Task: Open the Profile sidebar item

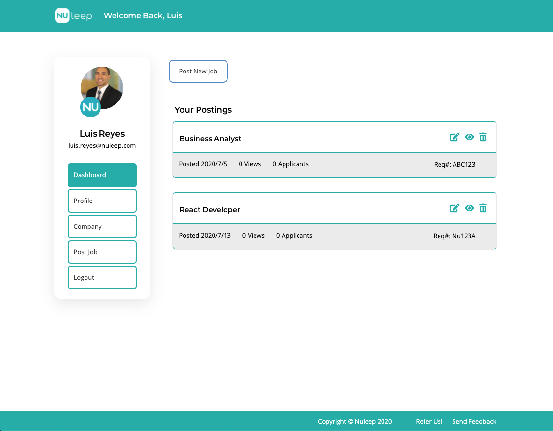Action: point(102,201)
